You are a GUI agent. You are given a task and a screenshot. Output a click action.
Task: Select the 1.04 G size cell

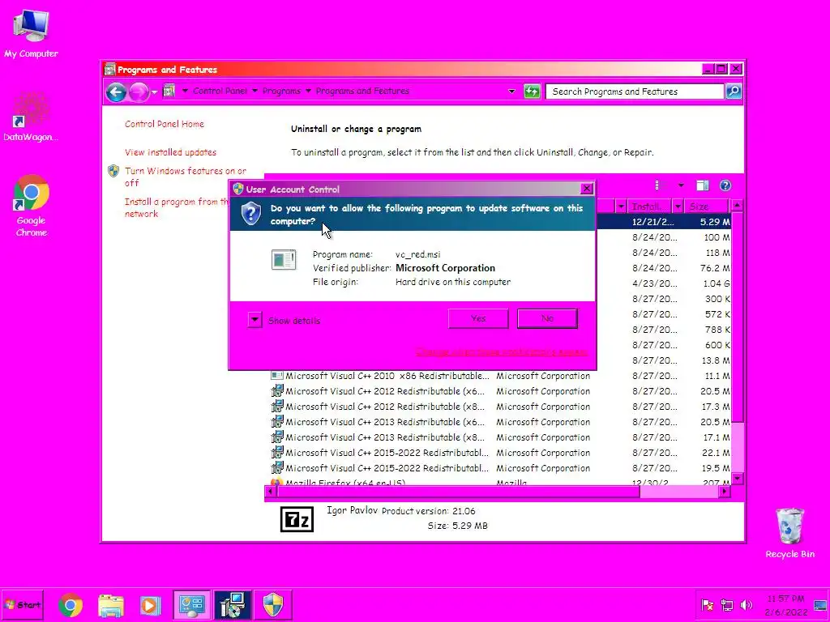[x=716, y=283]
